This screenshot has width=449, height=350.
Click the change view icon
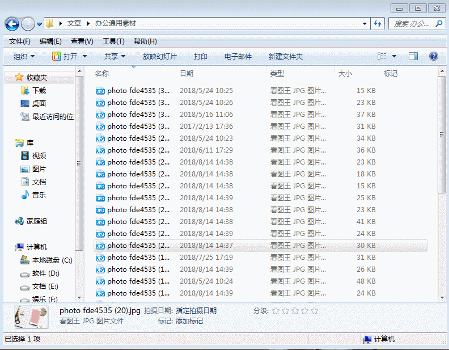[382, 56]
